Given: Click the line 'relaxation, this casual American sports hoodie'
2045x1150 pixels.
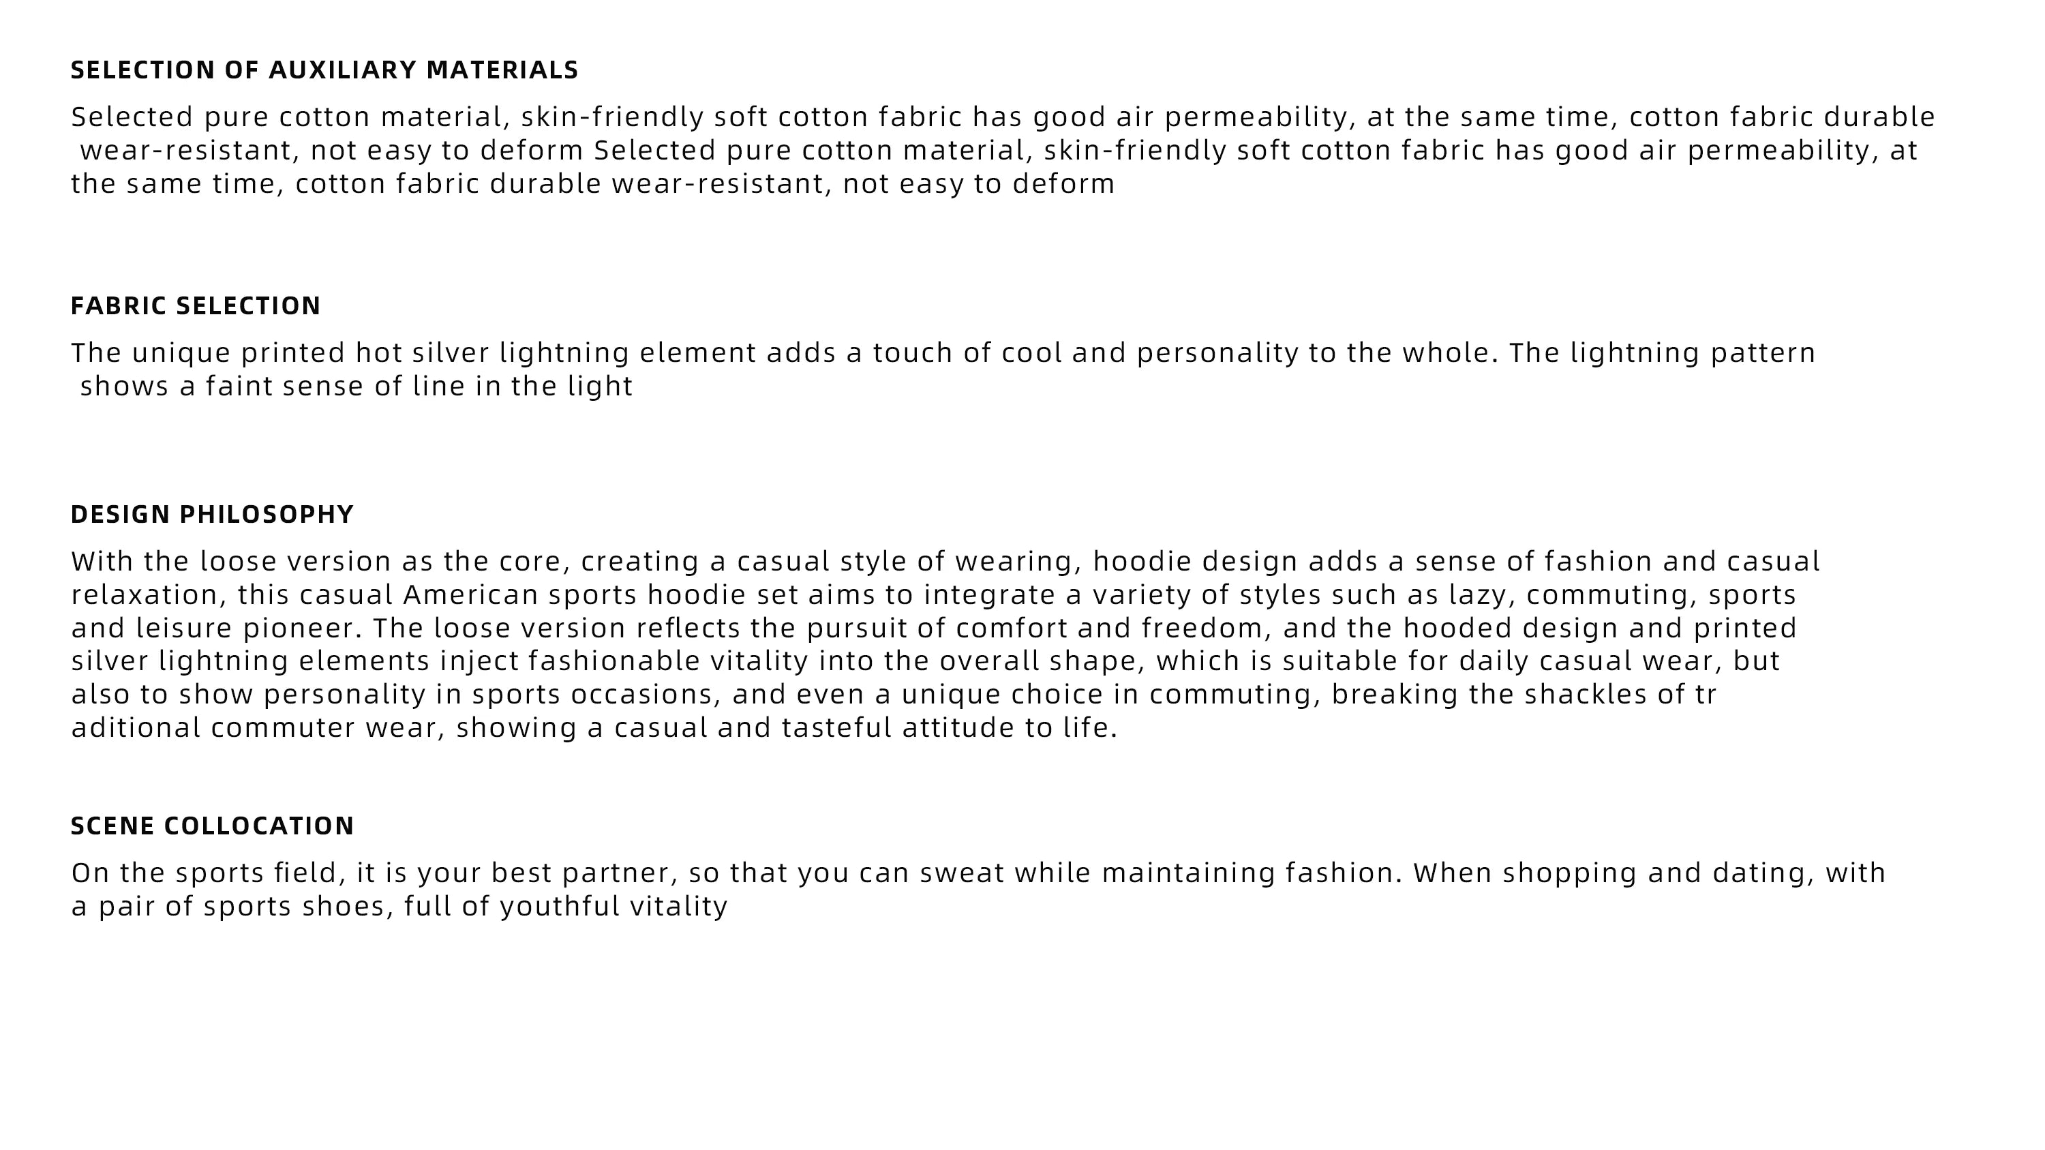Looking at the screenshot, I should (x=934, y=595).
